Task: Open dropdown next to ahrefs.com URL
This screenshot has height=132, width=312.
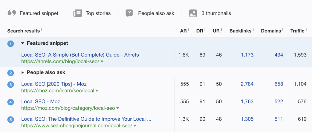Action: tap(102, 61)
